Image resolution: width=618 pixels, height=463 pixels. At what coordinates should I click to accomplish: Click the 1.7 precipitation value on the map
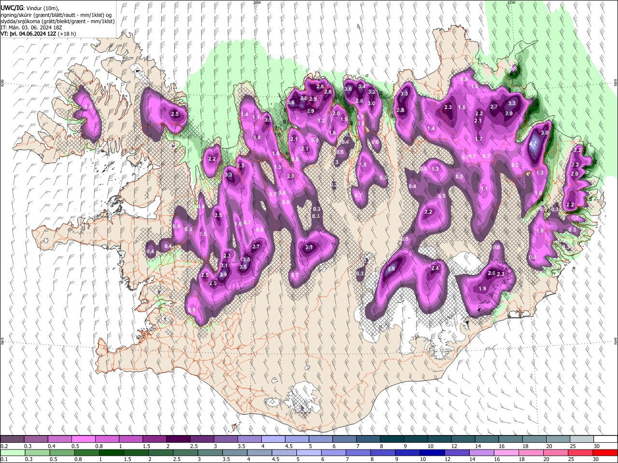point(478,139)
